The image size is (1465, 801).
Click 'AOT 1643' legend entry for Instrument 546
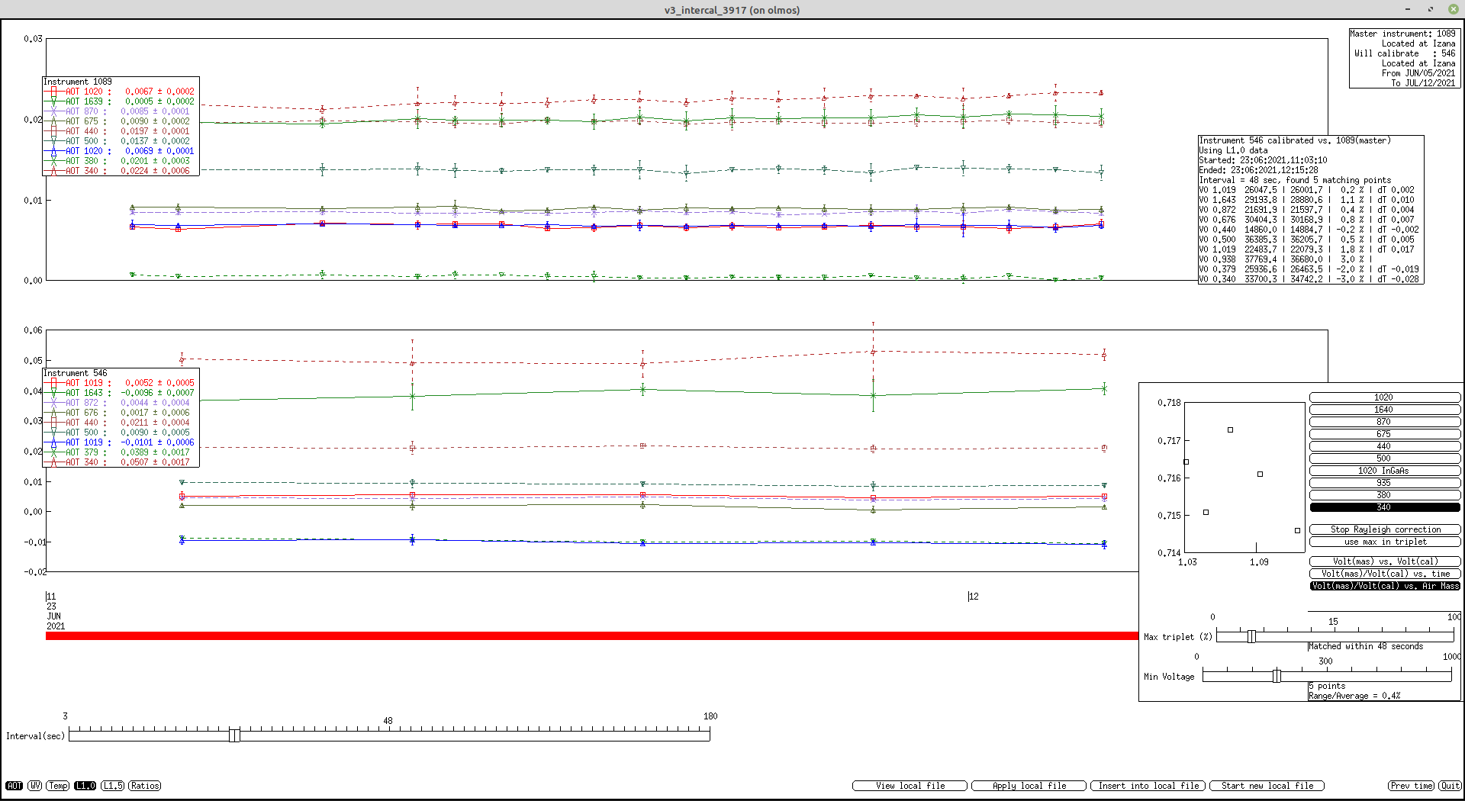point(120,393)
